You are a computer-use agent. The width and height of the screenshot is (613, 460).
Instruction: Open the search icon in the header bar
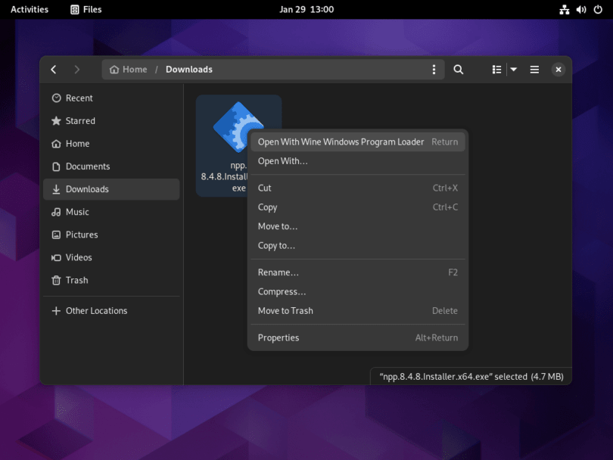(x=458, y=69)
